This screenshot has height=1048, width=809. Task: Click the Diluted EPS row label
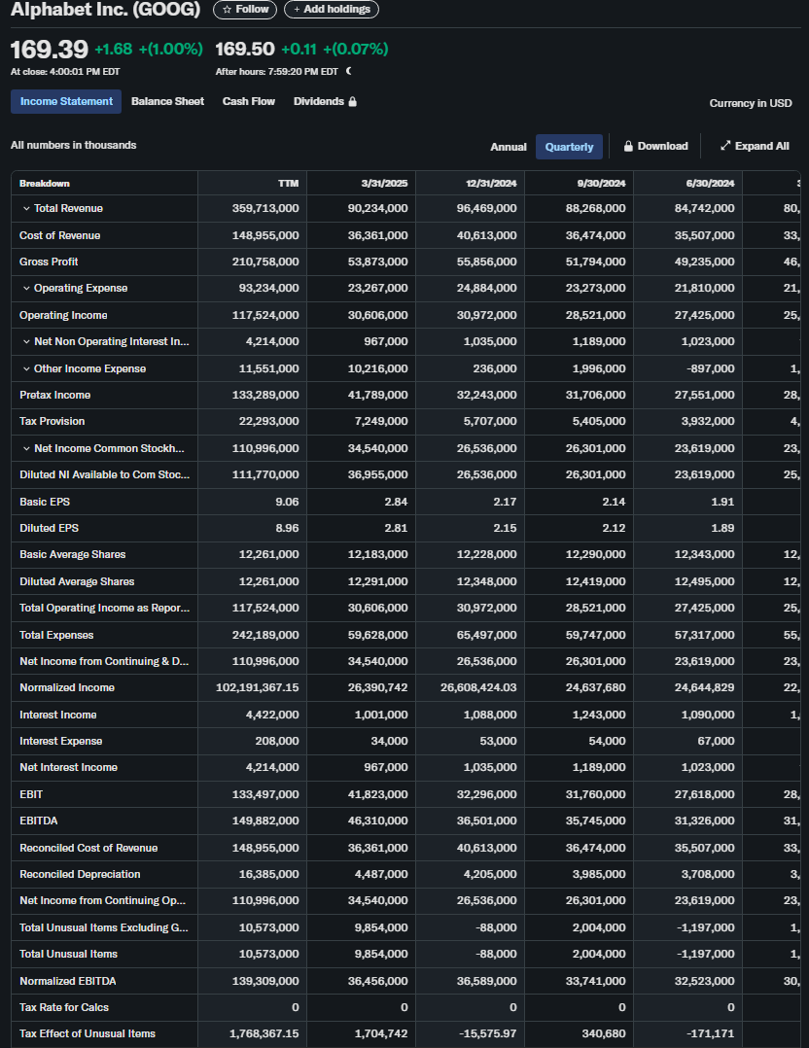click(x=49, y=528)
